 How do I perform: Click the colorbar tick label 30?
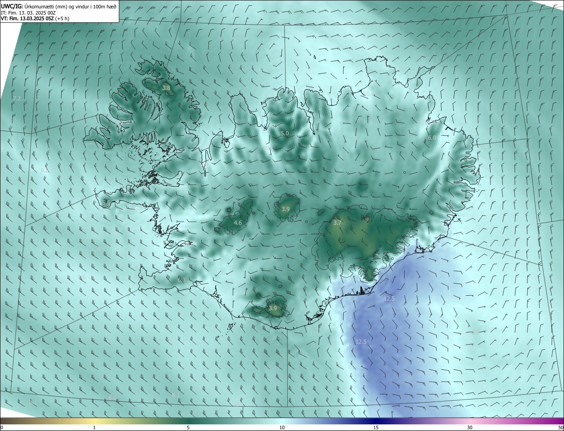(470, 427)
